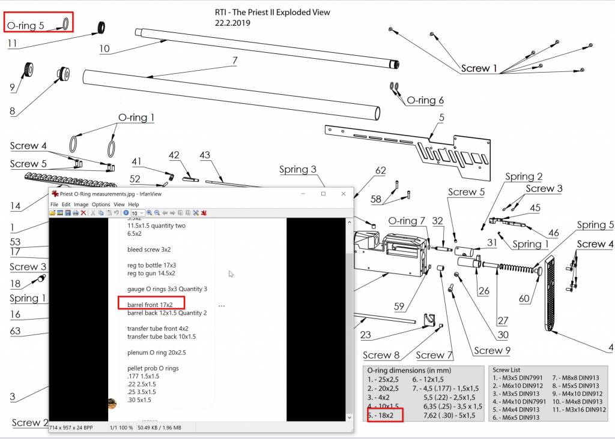Open the About IrfanView red cat icon

[x=204, y=213]
